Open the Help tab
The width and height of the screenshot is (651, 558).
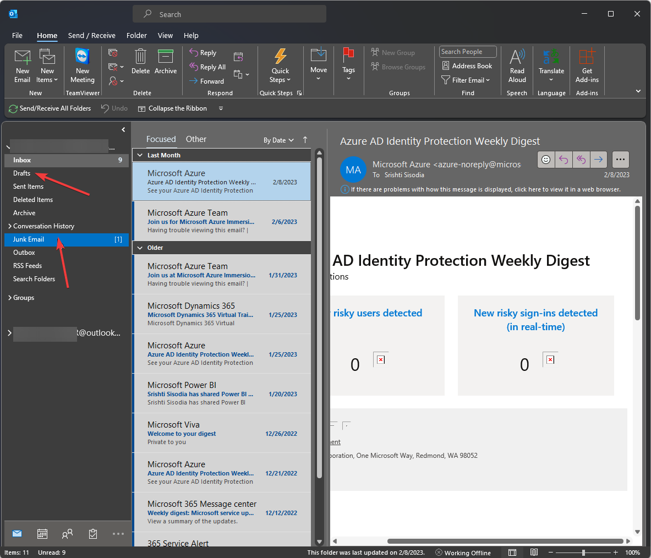pyautogui.click(x=191, y=35)
